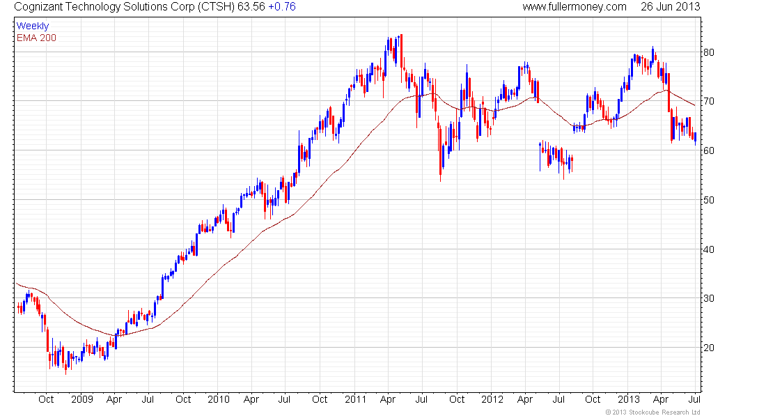766x418 pixels.
Task: Click the 30 price axis label
Action: coord(708,298)
